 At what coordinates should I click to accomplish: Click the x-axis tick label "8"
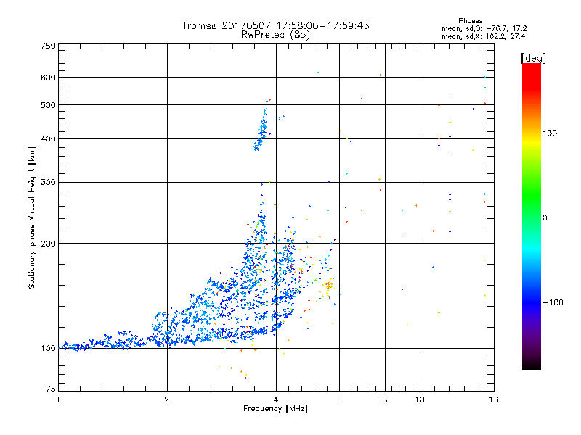coord(385,399)
